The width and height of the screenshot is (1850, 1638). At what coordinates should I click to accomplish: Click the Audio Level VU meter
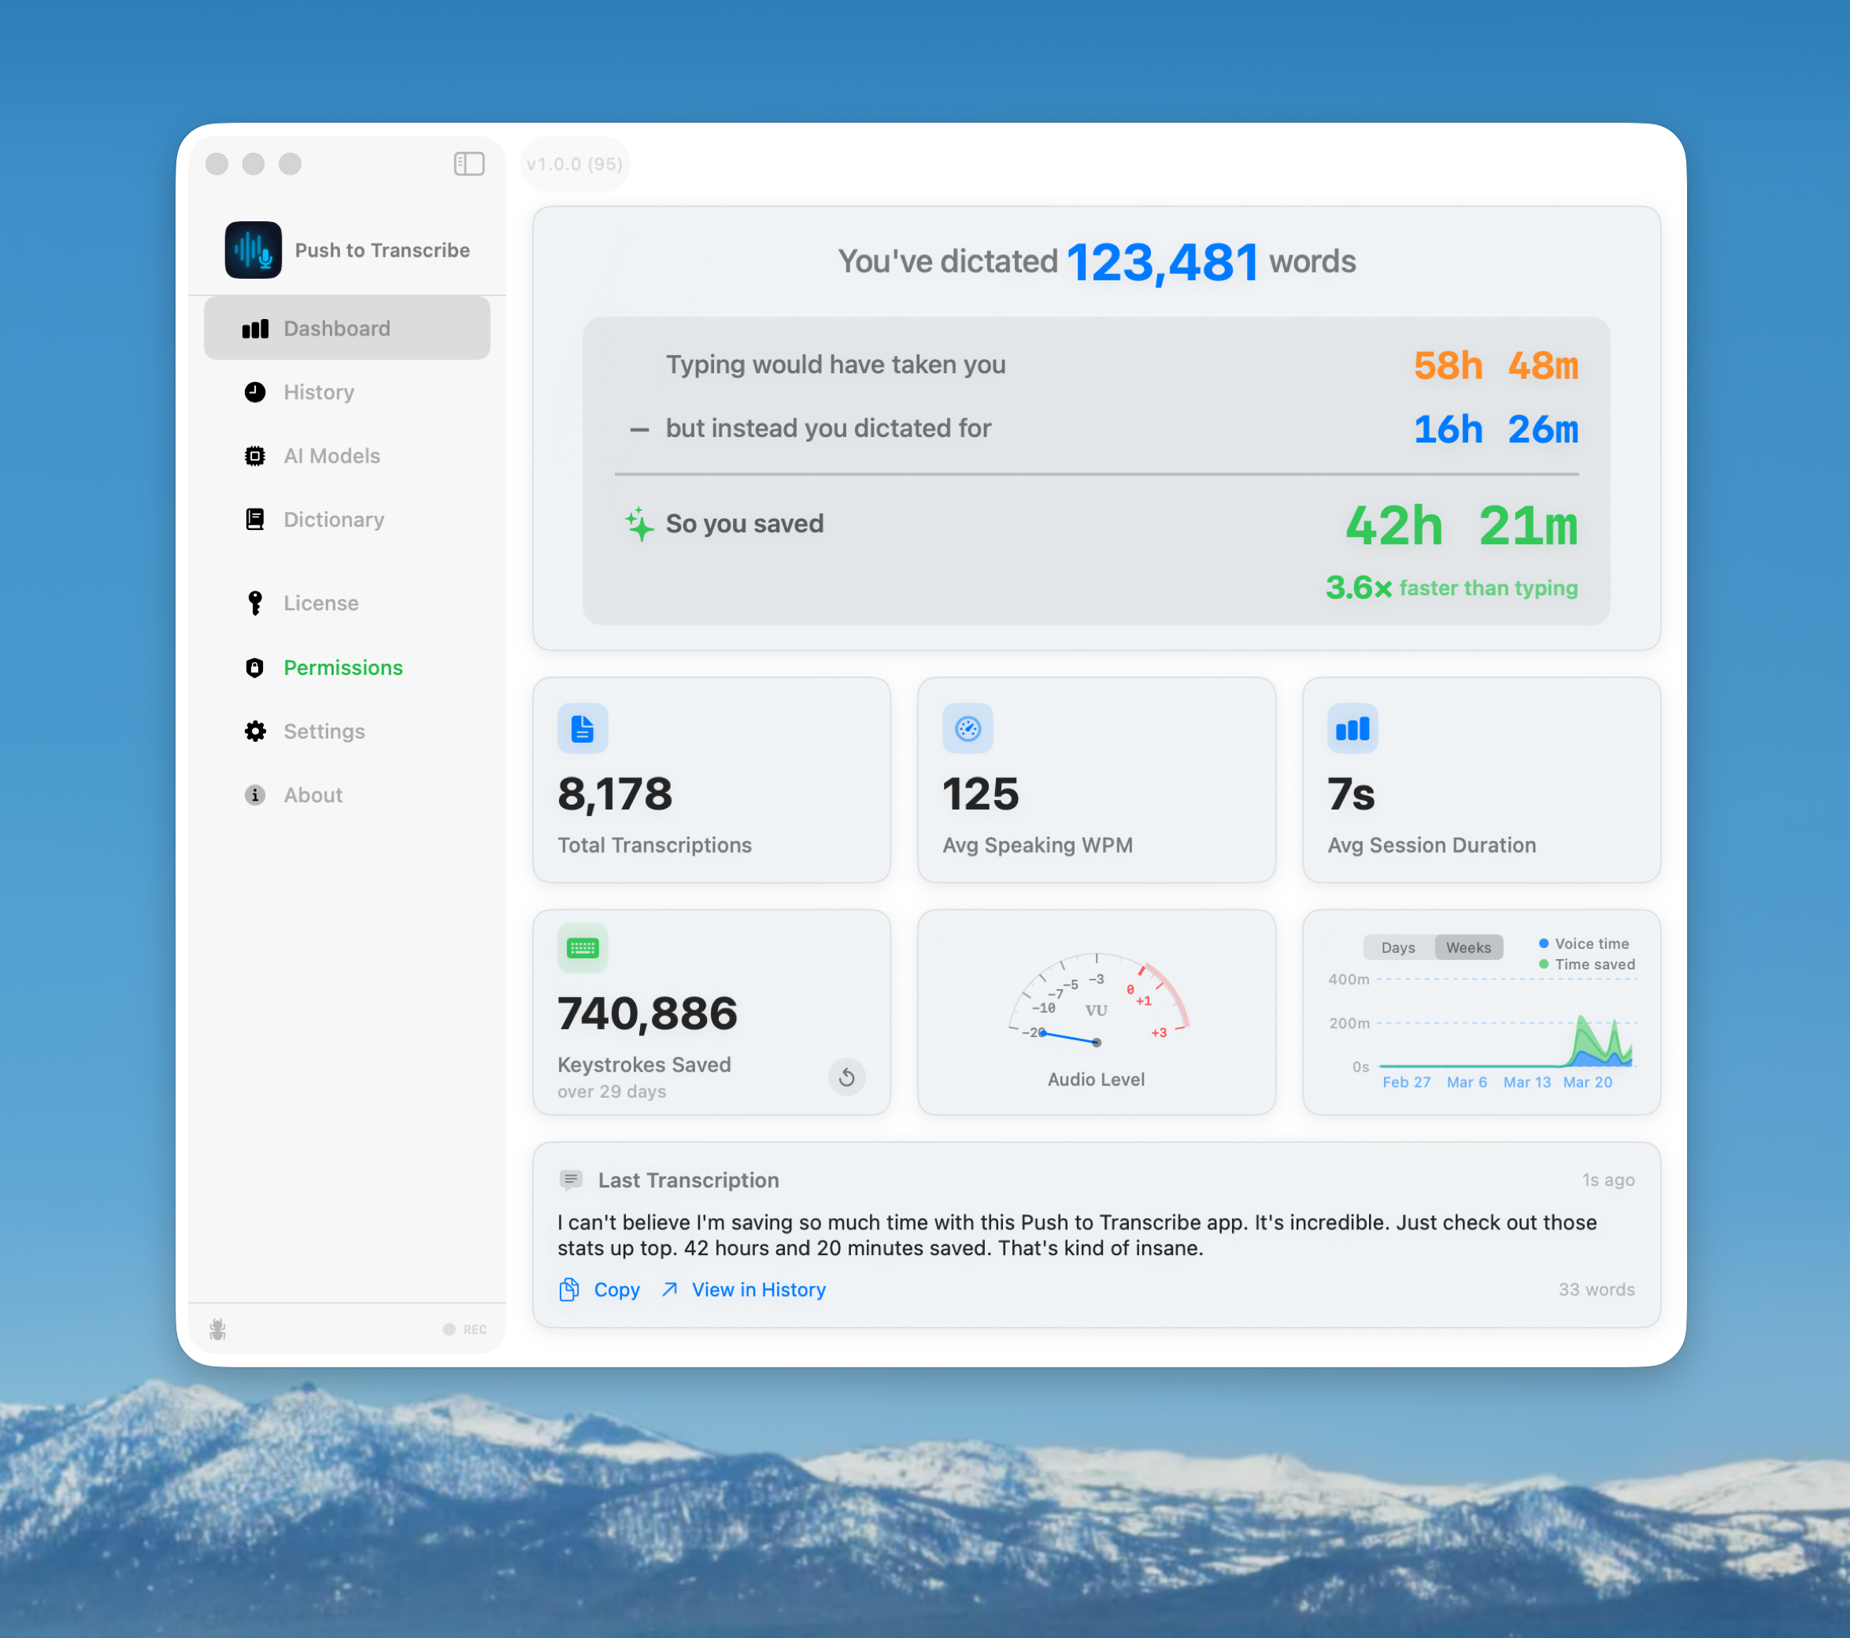(x=1096, y=1014)
